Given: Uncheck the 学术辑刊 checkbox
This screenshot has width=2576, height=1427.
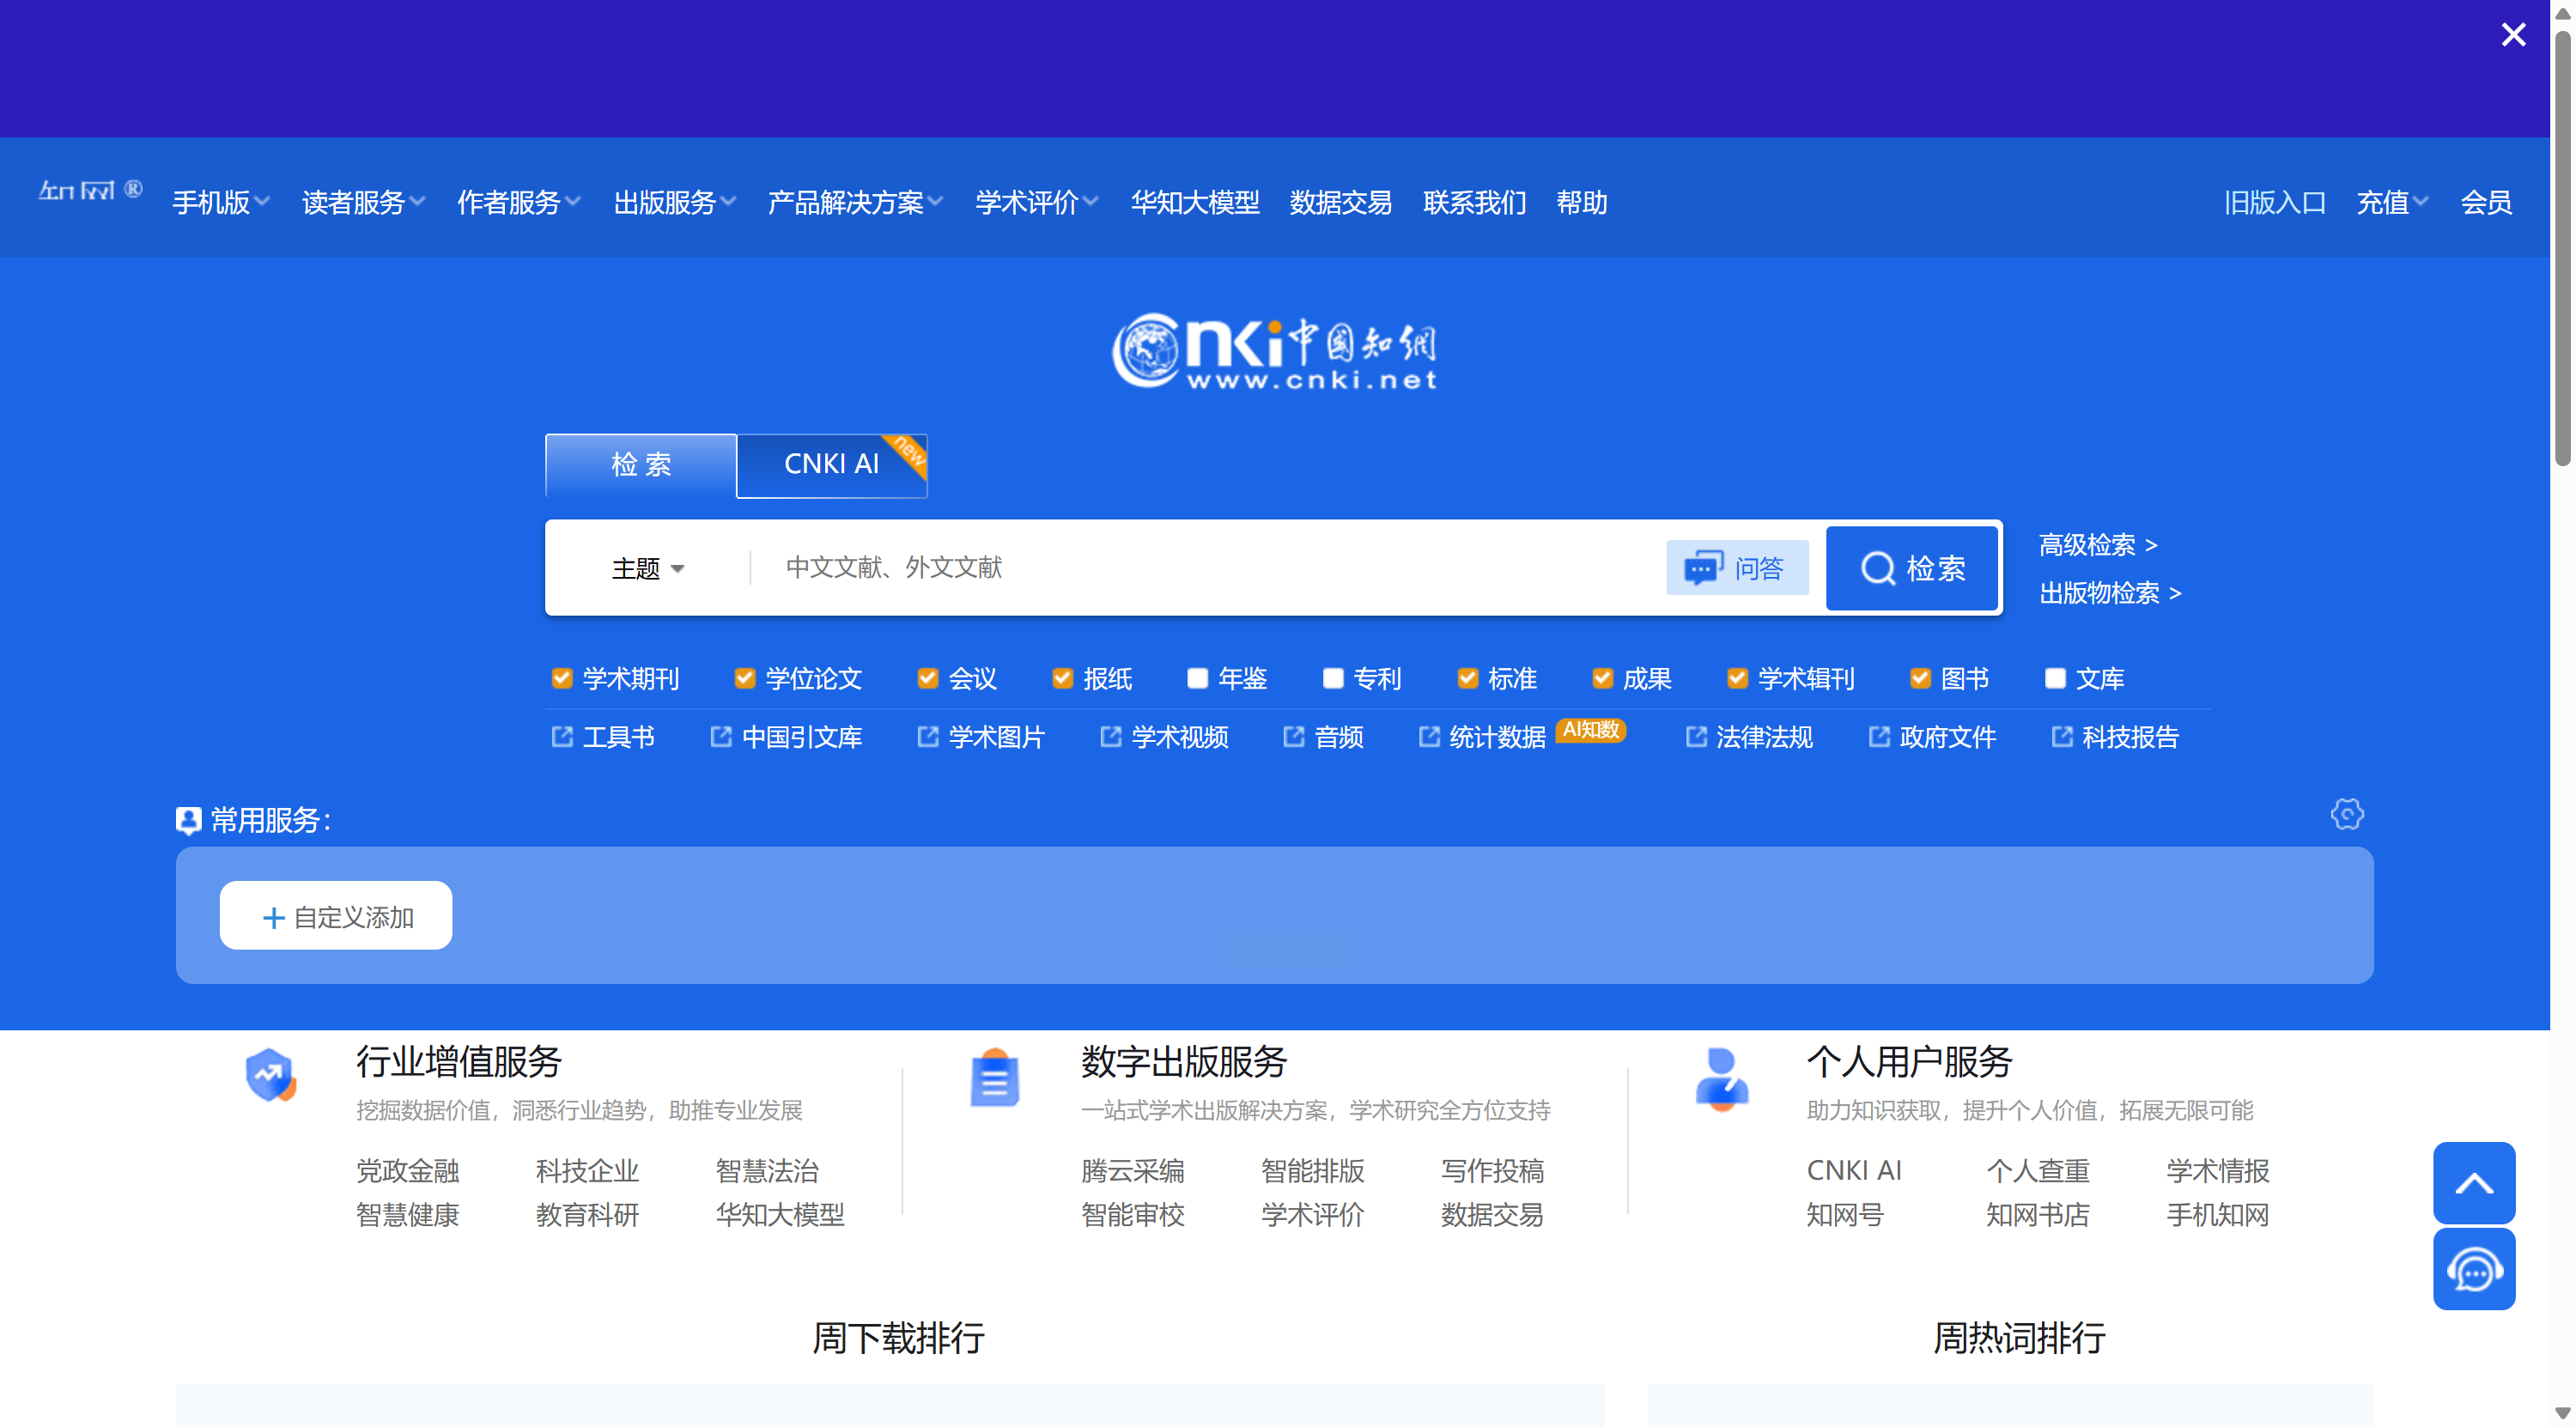Looking at the screenshot, I should click(x=1738, y=678).
